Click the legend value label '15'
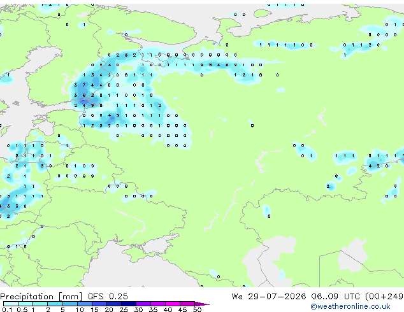The image size is (404, 312). 94,309
